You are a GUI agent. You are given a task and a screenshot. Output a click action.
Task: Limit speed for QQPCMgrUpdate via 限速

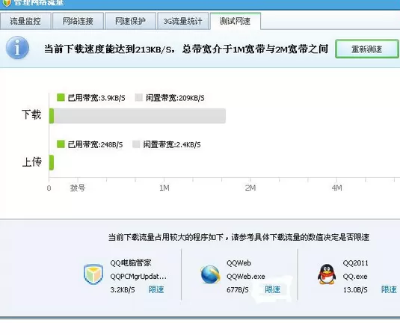pos(156,289)
